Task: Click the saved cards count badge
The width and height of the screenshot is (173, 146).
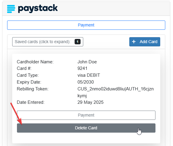Action: [78, 42]
